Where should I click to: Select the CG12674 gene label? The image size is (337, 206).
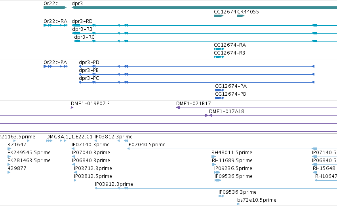[x=225, y=12]
